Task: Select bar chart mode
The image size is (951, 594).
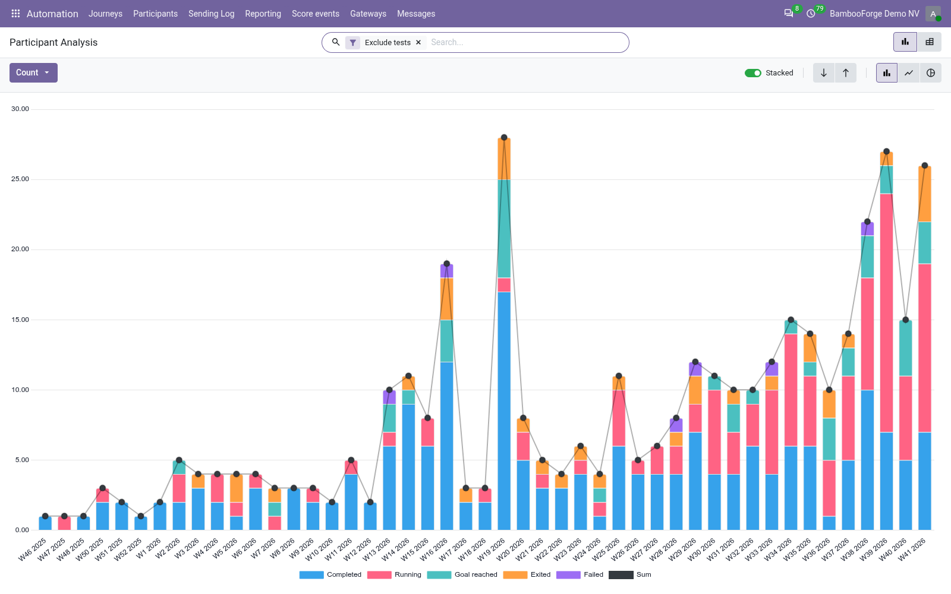Action: coord(887,73)
